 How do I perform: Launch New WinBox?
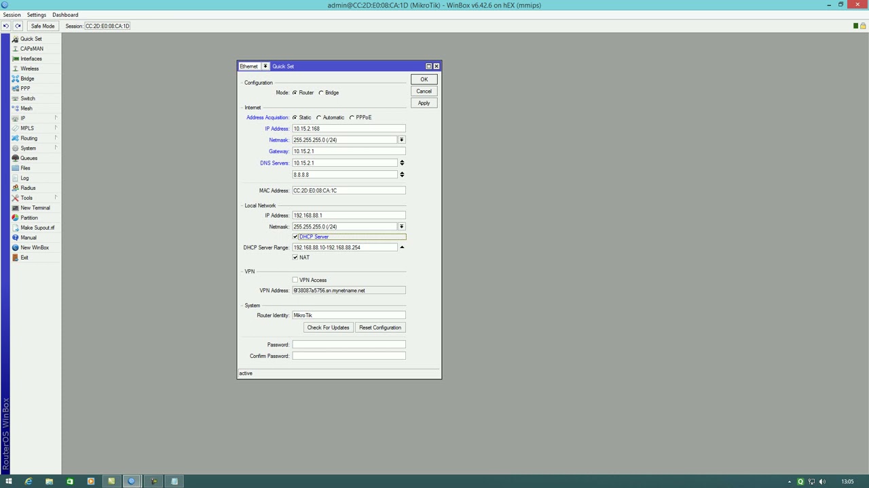pyautogui.click(x=34, y=247)
